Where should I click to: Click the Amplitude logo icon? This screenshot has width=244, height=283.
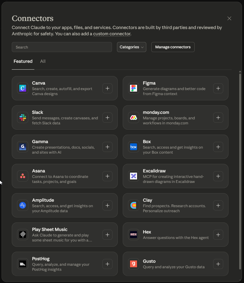pos(23,205)
